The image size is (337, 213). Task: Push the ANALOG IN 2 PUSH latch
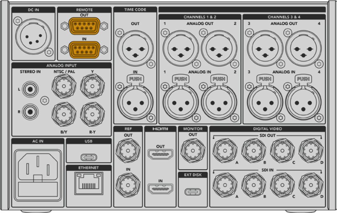click(219, 79)
